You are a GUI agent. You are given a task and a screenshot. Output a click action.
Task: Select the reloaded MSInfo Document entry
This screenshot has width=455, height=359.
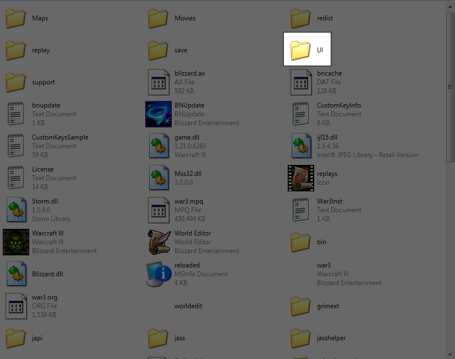click(187, 274)
